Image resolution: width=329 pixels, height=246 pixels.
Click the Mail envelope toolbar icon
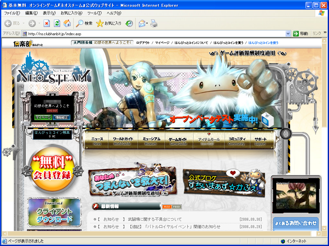point(142,23)
